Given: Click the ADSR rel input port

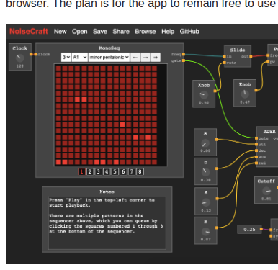Looking at the screenshot, I should pos(256,163).
